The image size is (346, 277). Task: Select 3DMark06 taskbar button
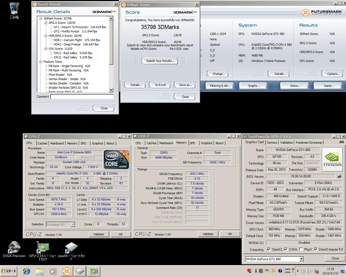66,271
